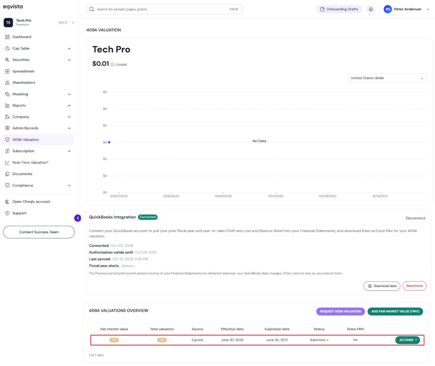
Task: Click the purple data point on chart
Action: (x=109, y=142)
